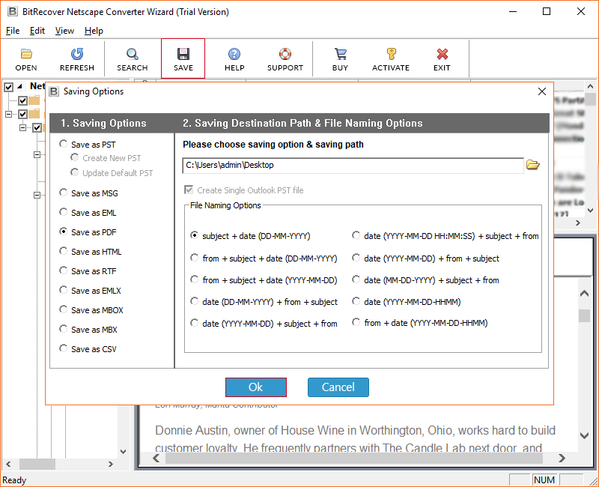Select Save as RTF option
The image size is (599, 487).
(x=88, y=271)
